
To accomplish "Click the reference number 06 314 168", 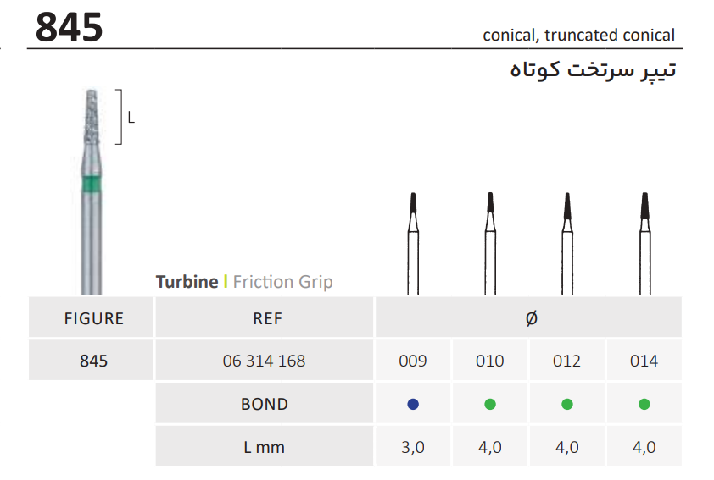I will [x=264, y=361].
